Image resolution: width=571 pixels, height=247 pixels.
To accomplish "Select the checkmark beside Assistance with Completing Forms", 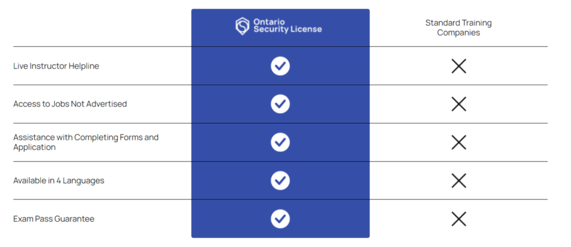I will click(280, 142).
